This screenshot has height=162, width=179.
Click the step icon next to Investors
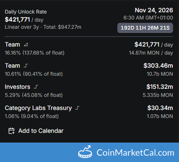pyautogui.click(x=36, y=87)
